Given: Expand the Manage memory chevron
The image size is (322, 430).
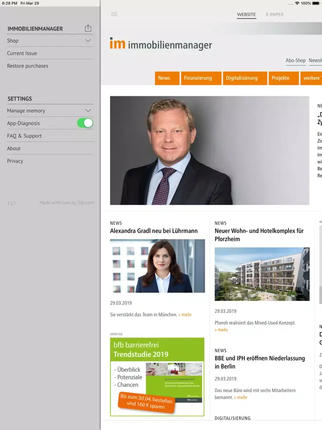Looking at the screenshot, I should click(x=88, y=111).
